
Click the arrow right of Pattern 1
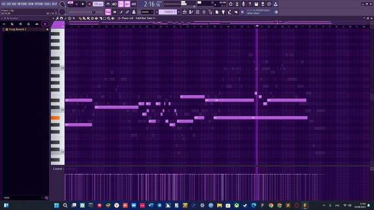[x=179, y=12]
